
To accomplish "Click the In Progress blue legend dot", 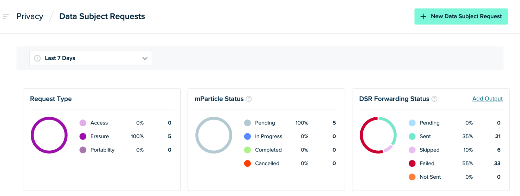I will point(247,136).
